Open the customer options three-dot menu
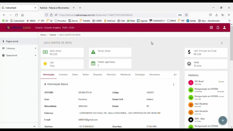Image resolution: width=233 pixels, height=131 pixels. 222,43
